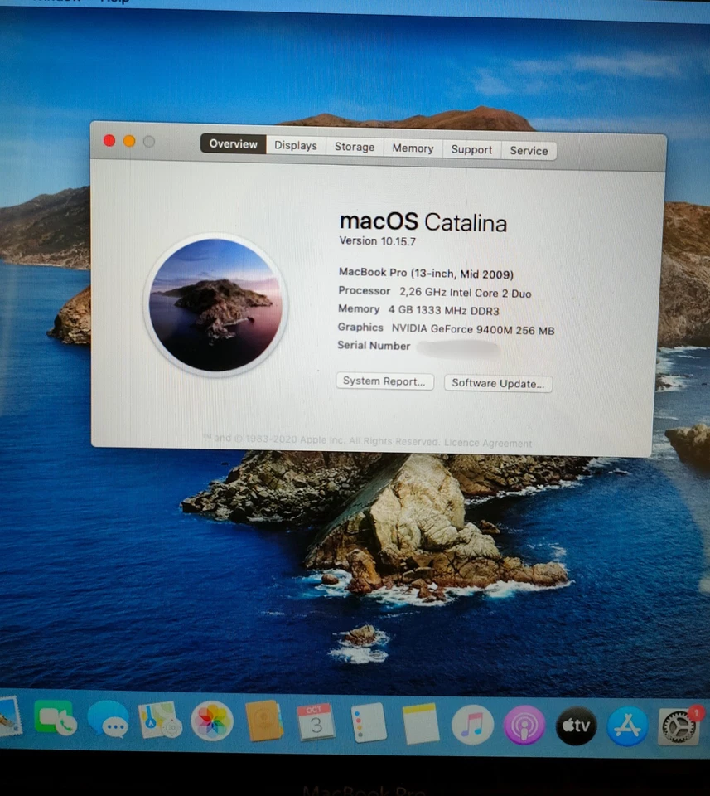Screen dimensions: 710x796
Task: Open the Messages app
Action: pos(107,724)
